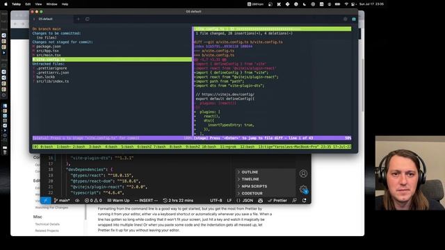Expand the CODETOUR section in VS Code
445x250 pixels.
tap(265, 193)
